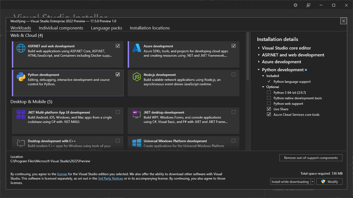Image resolution: width=353 pixels, height=198 pixels.
Task: Click the Python development snake icon
Action: [x=21, y=77]
